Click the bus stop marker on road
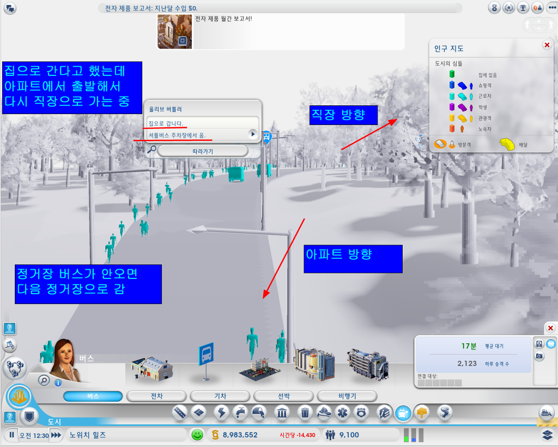Image resolution: width=558 pixels, height=447 pixels. point(266,136)
